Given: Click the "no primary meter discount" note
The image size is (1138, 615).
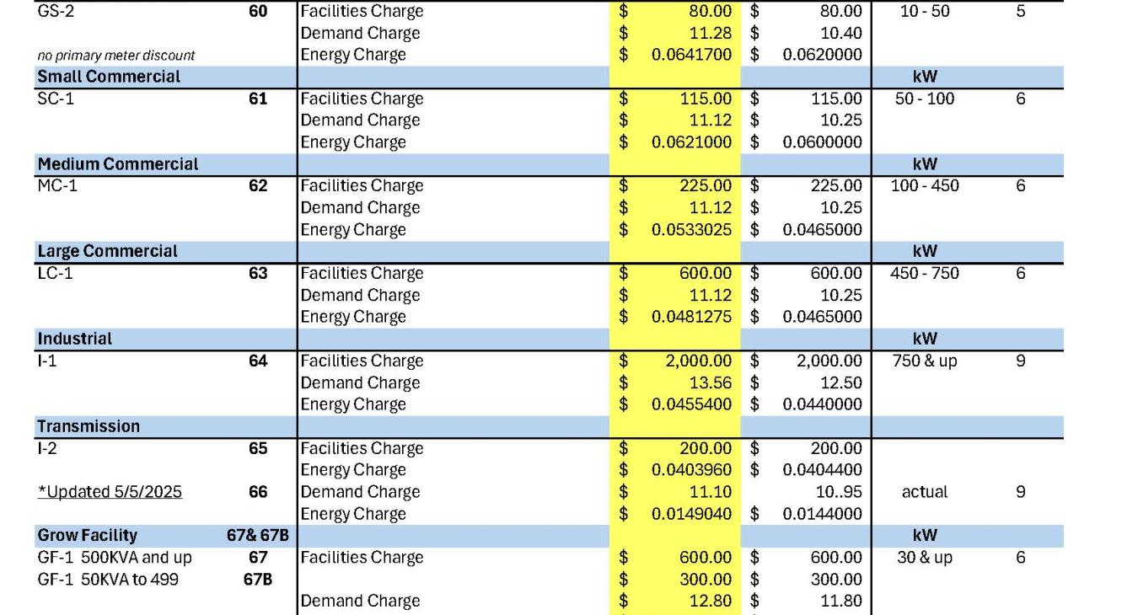Looking at the screenshot, I should (x=116, y=56).
